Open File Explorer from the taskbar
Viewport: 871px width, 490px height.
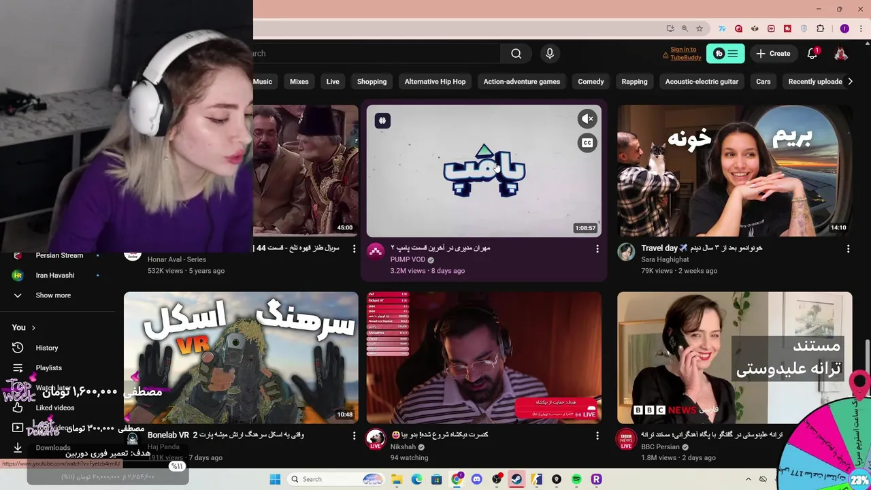397,479
